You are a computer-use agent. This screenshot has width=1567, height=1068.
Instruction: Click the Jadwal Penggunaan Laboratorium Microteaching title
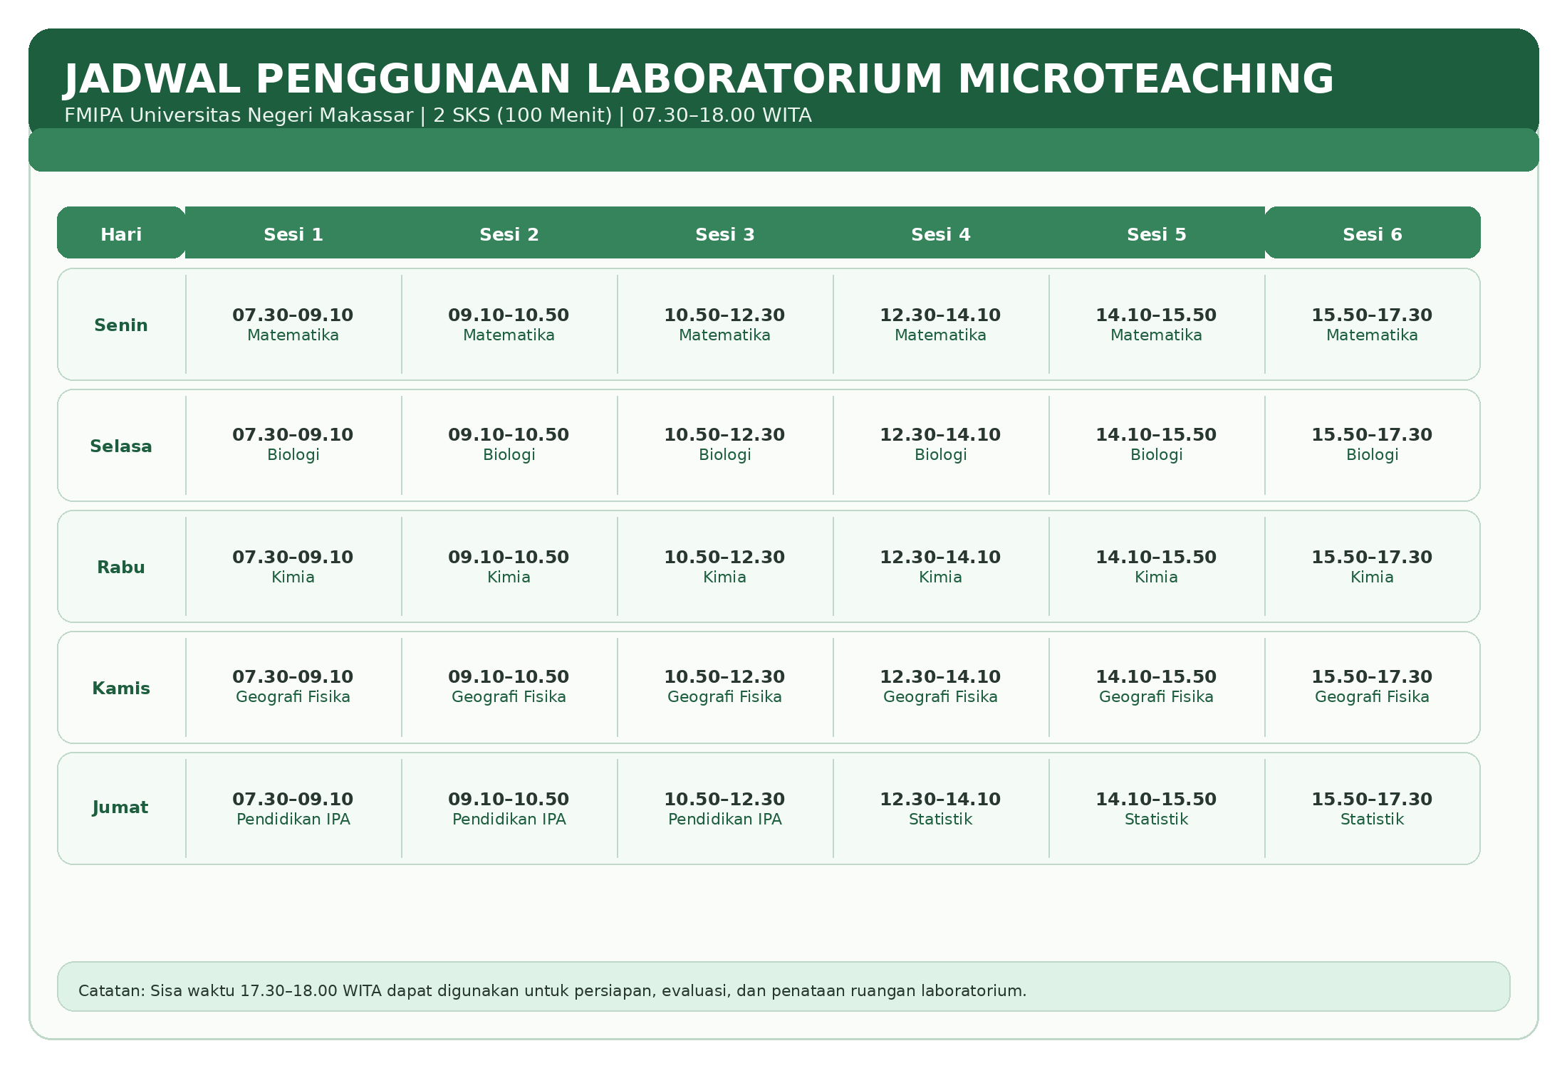click(x=698, y=78)
